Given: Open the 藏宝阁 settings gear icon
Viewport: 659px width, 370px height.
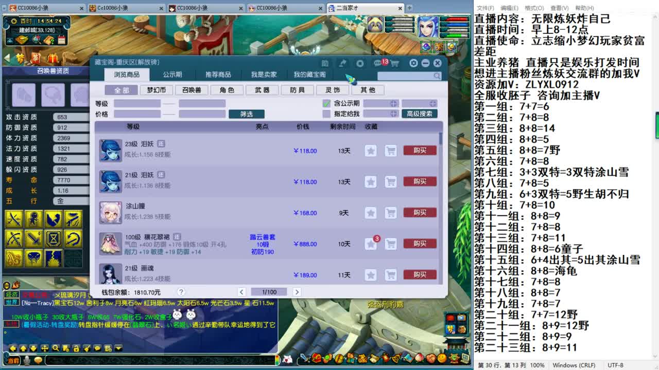Looking at the screenshot, I should (x=413, y=63).
